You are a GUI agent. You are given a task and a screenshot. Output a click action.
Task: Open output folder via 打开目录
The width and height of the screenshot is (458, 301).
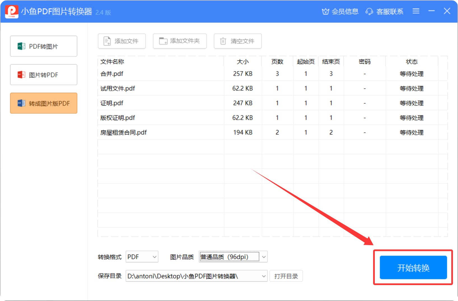point(286,276)
